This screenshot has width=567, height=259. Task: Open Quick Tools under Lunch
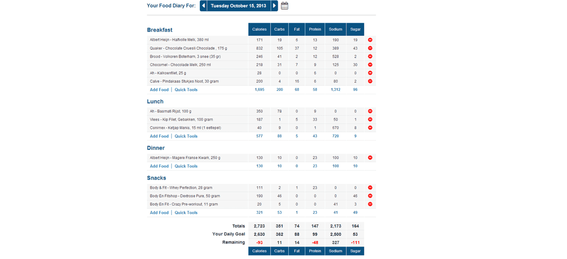pyautogui.click(x=186, y=136)
